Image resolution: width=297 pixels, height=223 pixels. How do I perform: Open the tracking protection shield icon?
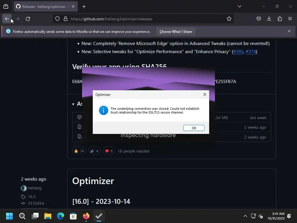57,19
